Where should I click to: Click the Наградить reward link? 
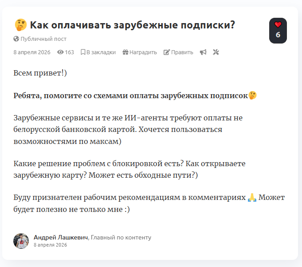143,52
